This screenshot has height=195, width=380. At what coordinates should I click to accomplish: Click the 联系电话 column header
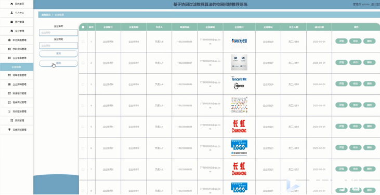(185, 27)
